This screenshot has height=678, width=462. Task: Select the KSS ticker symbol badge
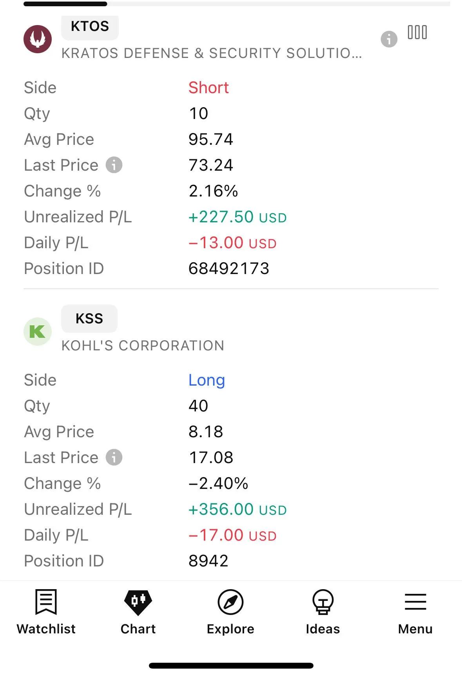[x=89, y=319]
